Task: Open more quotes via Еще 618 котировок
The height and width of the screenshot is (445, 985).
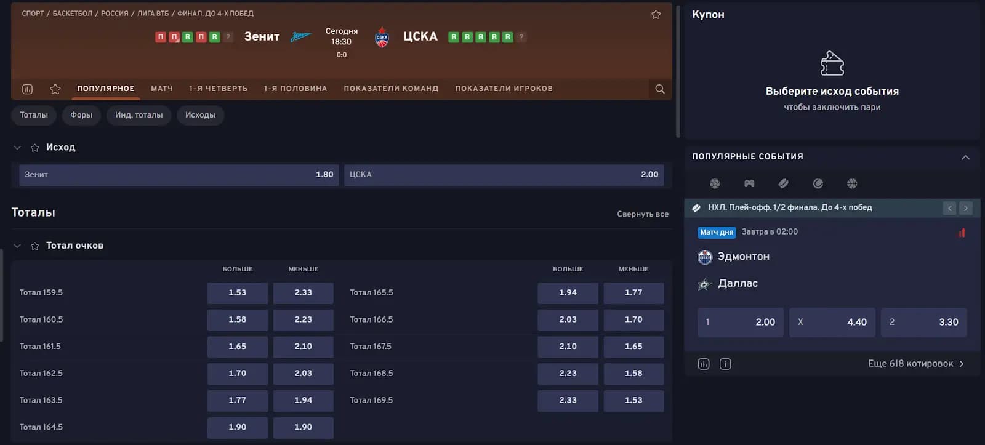Action: pyautogui.click(x=916, y=364)
